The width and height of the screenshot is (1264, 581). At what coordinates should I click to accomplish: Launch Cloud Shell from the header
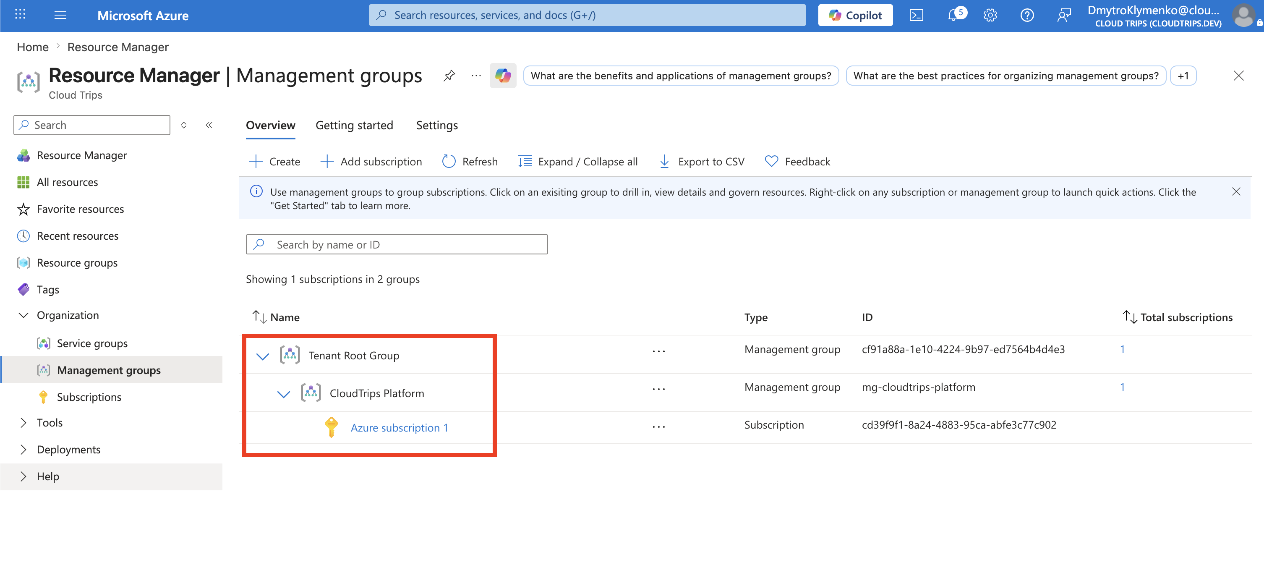pos(916,15)
